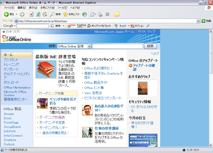Open the ファイル(F) menu

pyautogui.click(x=9, y=8)
